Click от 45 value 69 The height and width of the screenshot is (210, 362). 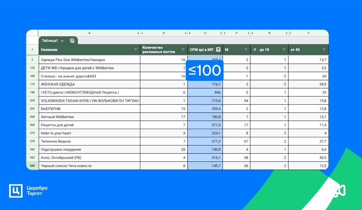308,76
